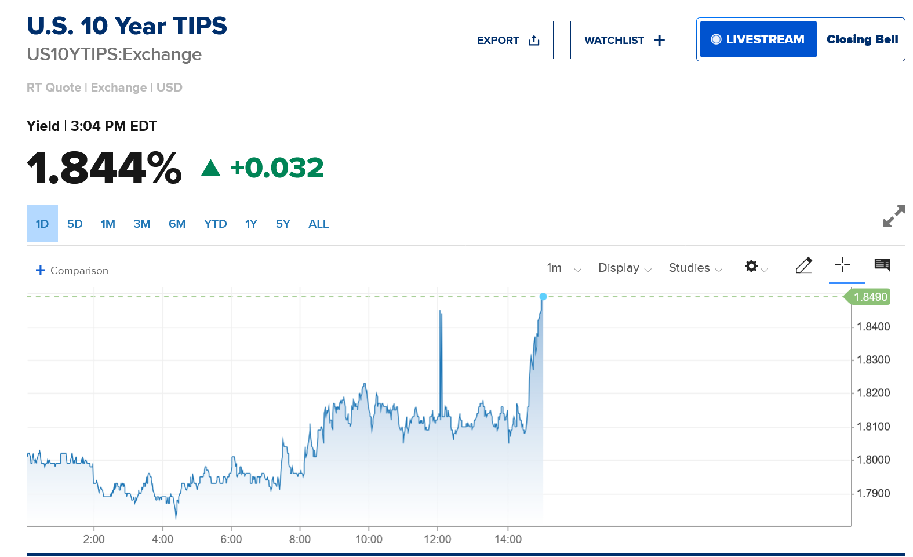Click the 1.7900 y-axis label

click(873, 493)
